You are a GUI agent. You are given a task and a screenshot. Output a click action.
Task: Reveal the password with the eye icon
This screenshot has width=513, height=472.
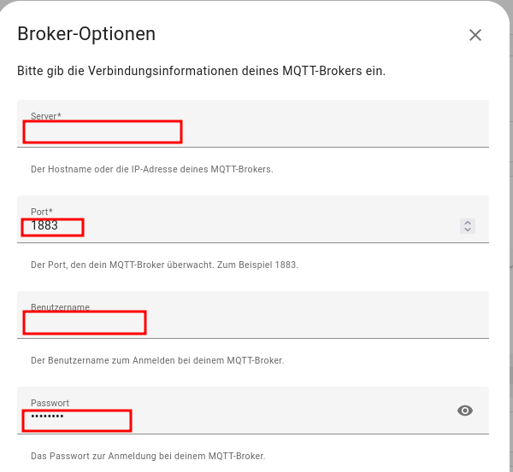point(465,411)
